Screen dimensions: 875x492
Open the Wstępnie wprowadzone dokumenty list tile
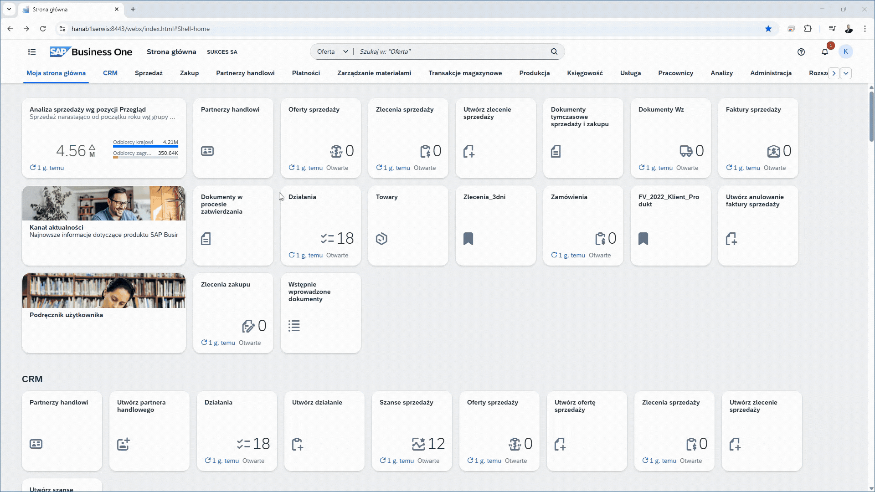click(x=320, y=313)
